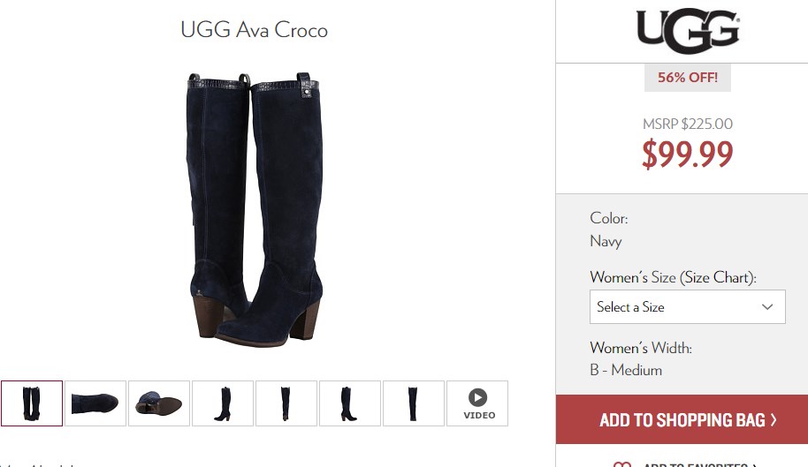
Task: Click the UGG brand logo
Action: [688, 31]
